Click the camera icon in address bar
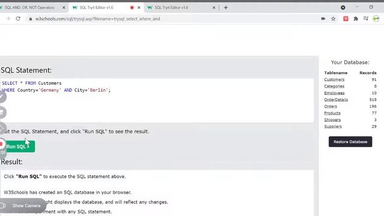 [x=323, y=19]
